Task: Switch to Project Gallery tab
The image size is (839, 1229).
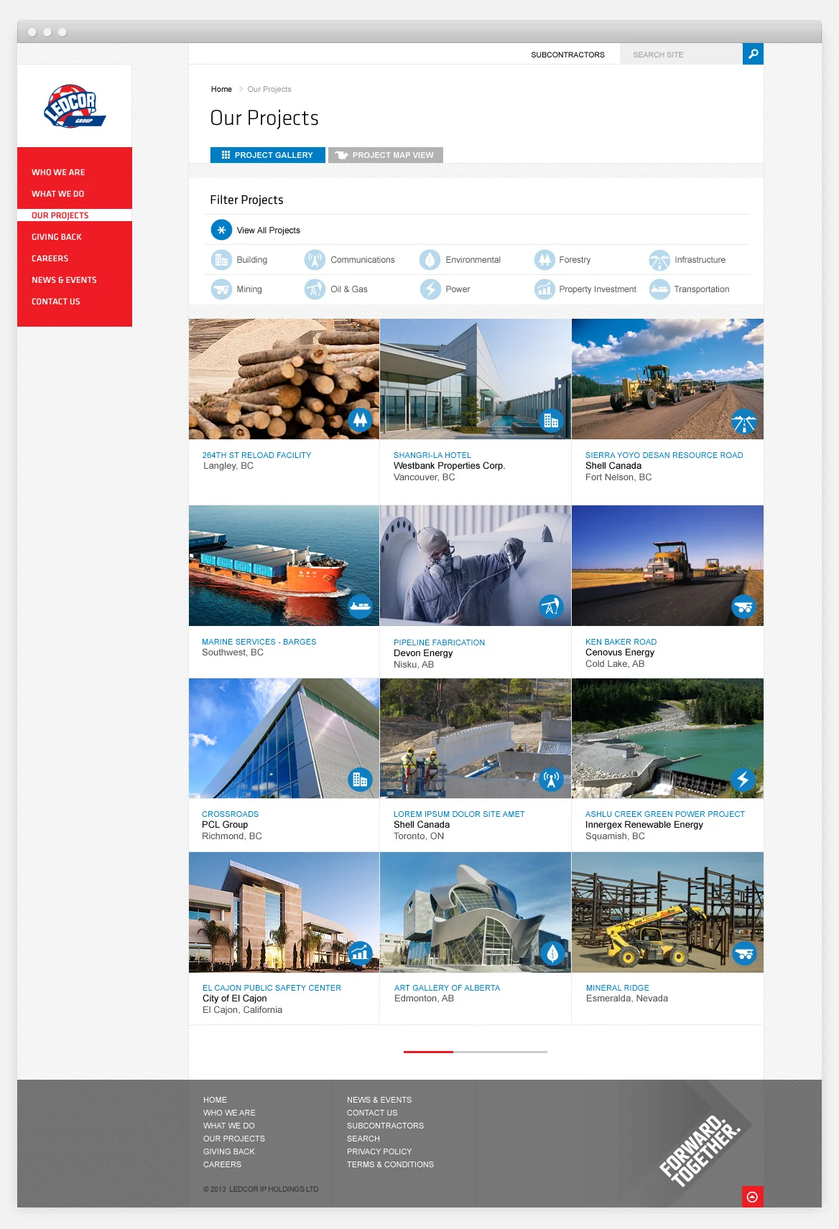Action: [267, 155]
